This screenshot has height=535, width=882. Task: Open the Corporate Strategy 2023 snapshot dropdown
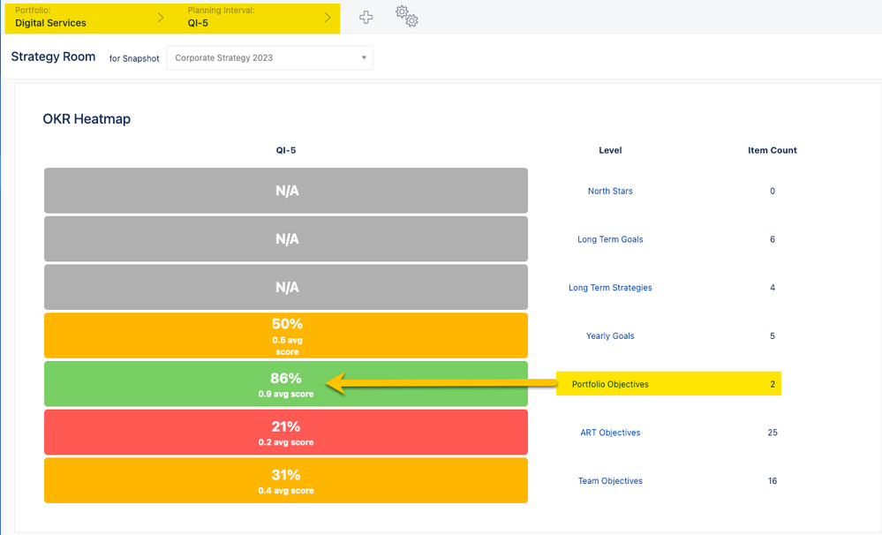coord(269,58)
